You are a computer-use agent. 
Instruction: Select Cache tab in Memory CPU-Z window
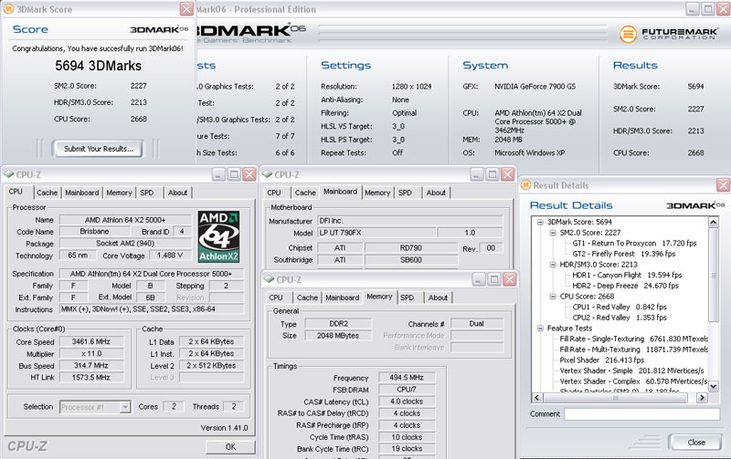307,297
